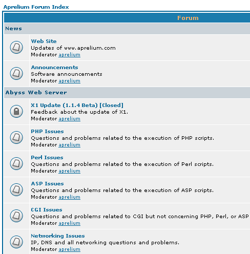Click moderator aprelium under Announcements
Viewport: 250px width, 254px height.
69,81
